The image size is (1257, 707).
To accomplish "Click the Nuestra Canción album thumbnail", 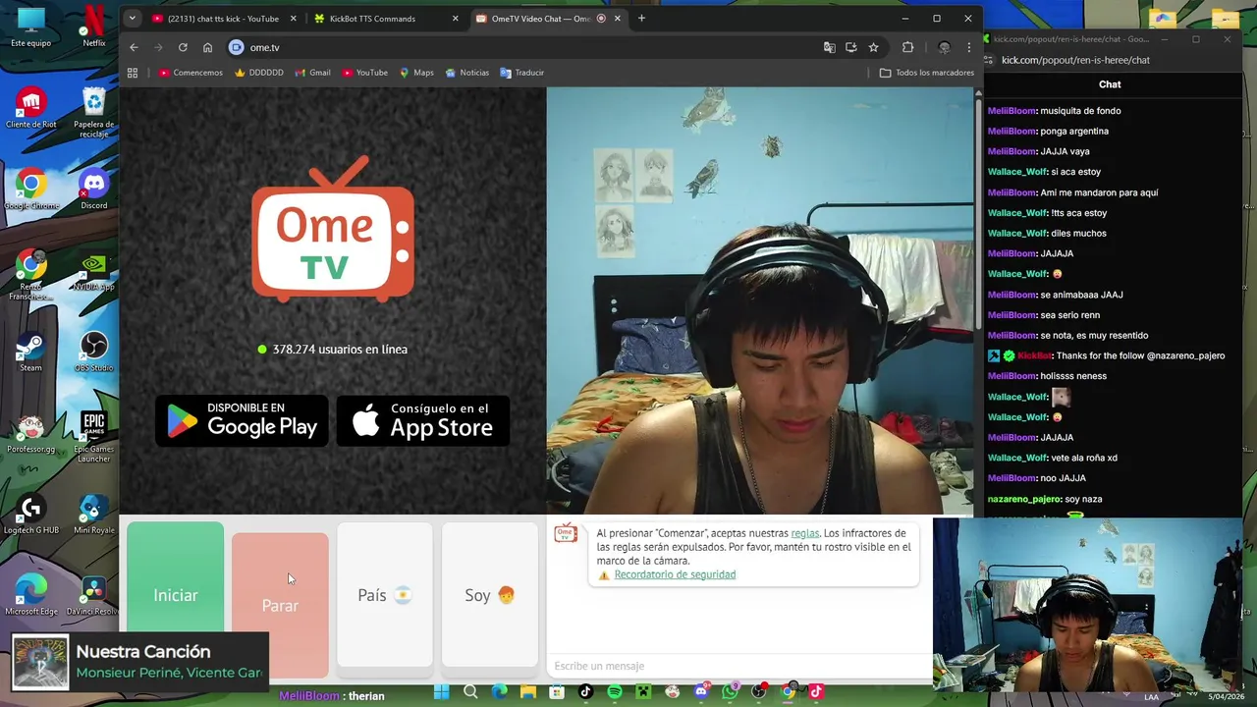I will 40,662.
